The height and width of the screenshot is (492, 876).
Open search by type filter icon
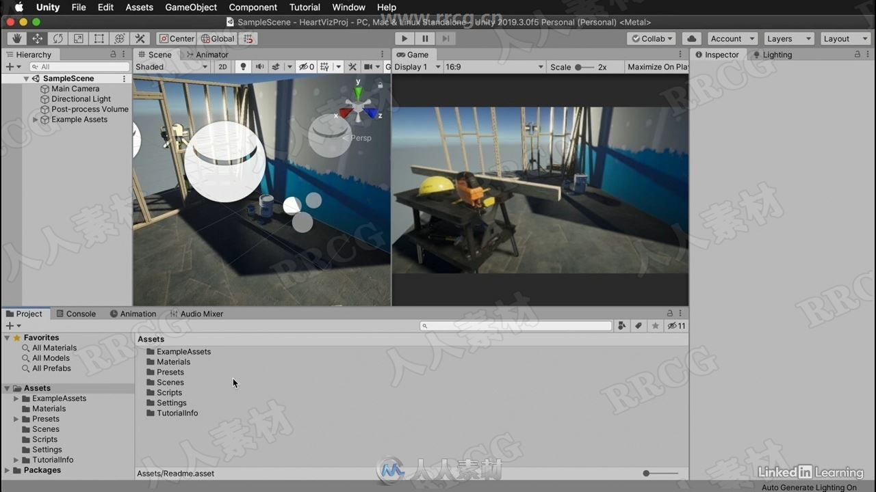(x=622, y=326)
